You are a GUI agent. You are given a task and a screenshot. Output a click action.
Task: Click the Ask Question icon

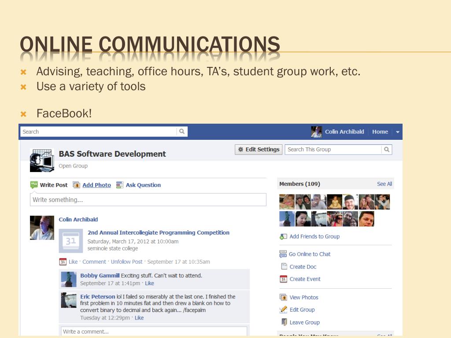point(120,185)
